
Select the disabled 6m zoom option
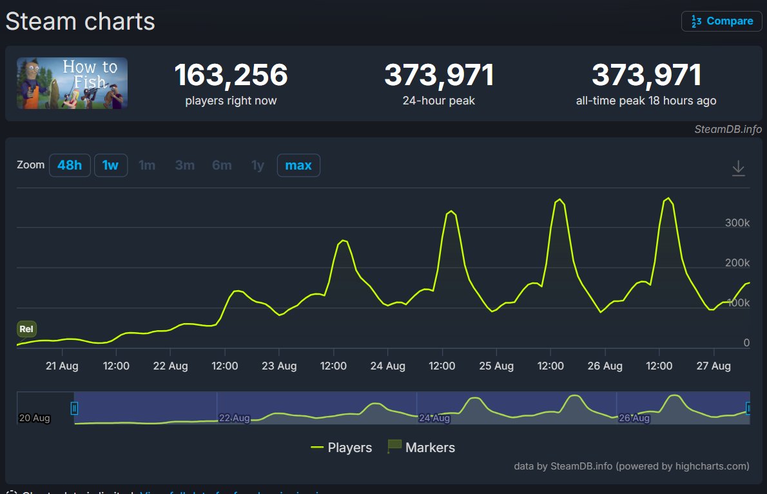point(222,166)
